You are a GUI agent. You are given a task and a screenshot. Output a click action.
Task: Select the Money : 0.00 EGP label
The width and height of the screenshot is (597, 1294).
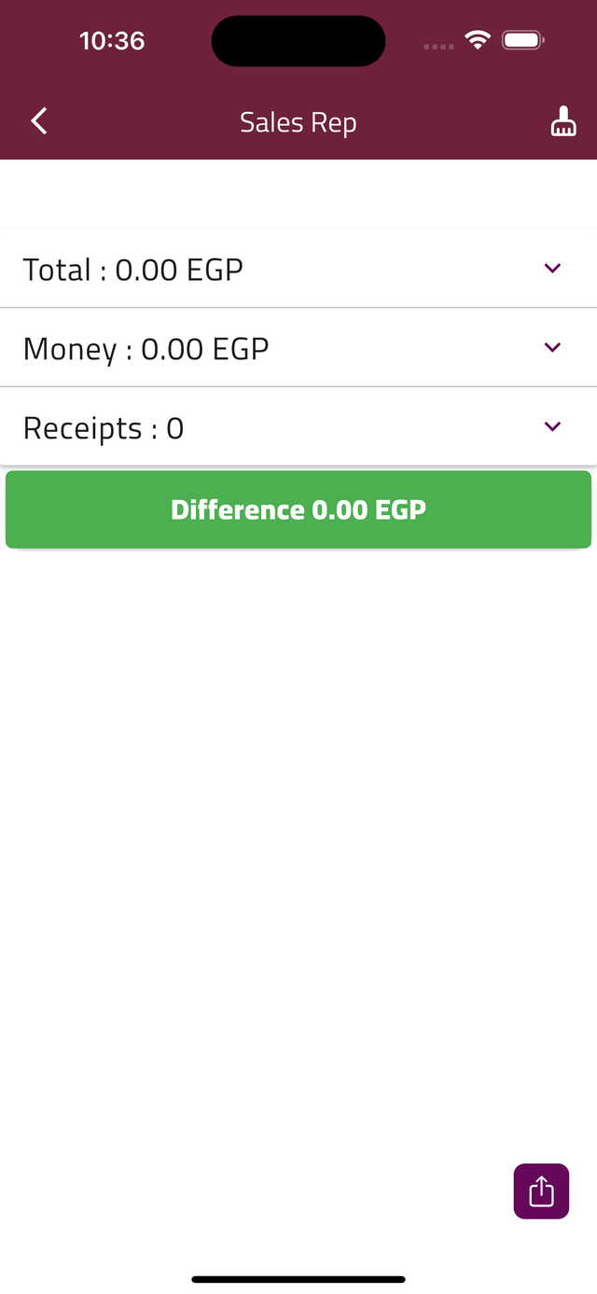(146, 349)
